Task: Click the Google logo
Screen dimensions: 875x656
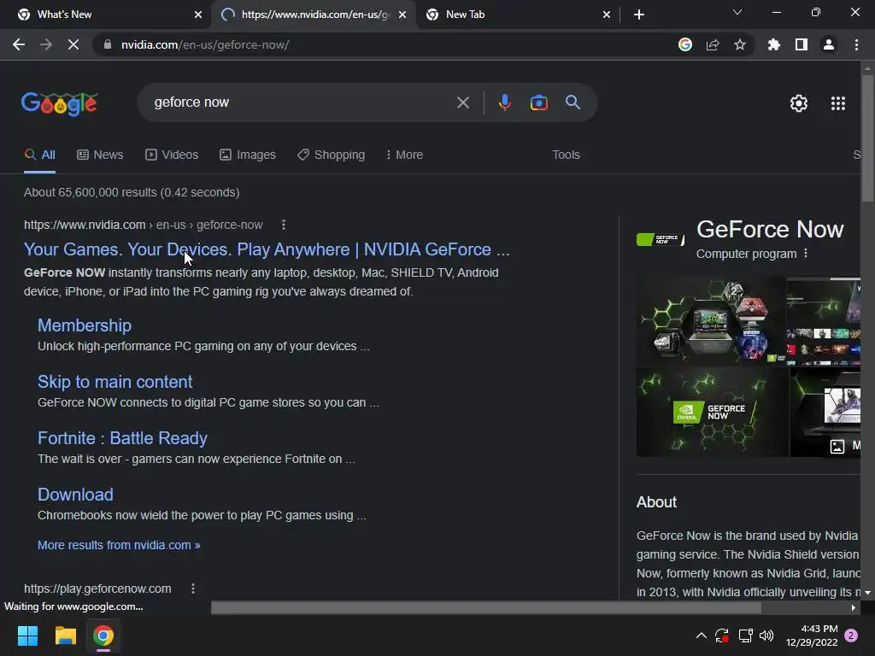Action: 60,103
